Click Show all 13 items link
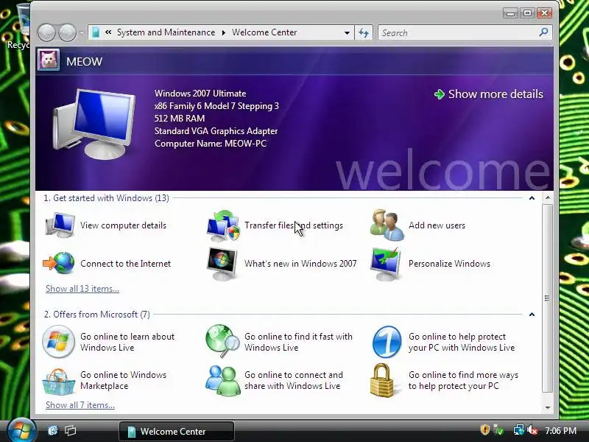This screenshot has height=442, width=589. pyautogui.click(x=82, y=289)
